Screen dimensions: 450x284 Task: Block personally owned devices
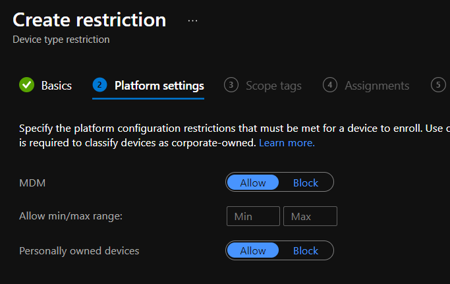point(306,250)
